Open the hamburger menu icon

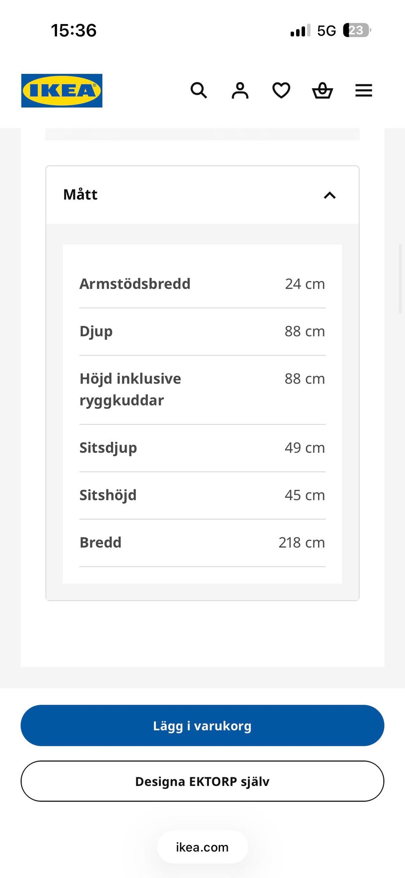pyautogui.click(x=364, y=90)
